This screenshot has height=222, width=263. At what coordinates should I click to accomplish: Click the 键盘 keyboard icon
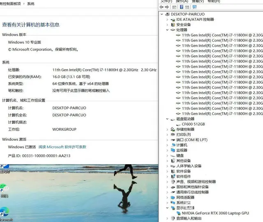click(173, 156)
